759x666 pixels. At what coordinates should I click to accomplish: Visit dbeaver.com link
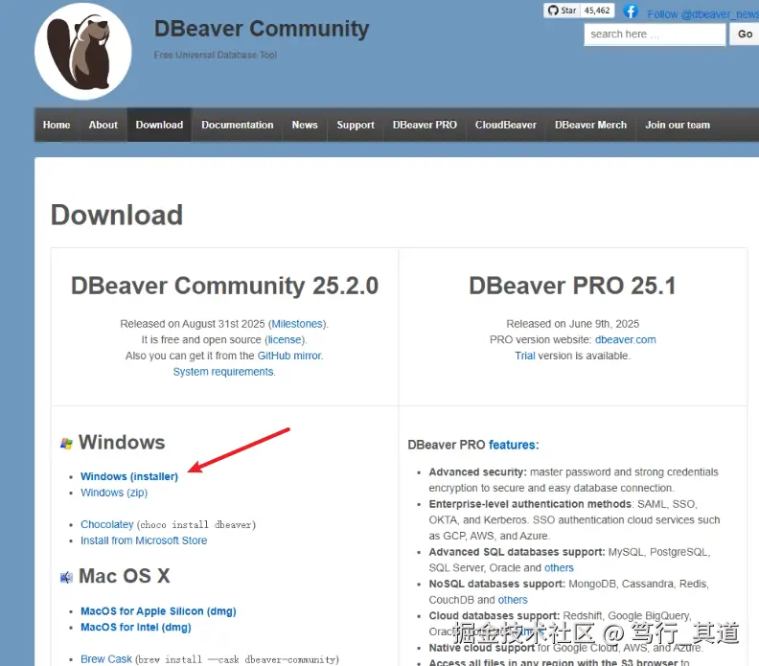click(x=625, y=340)
